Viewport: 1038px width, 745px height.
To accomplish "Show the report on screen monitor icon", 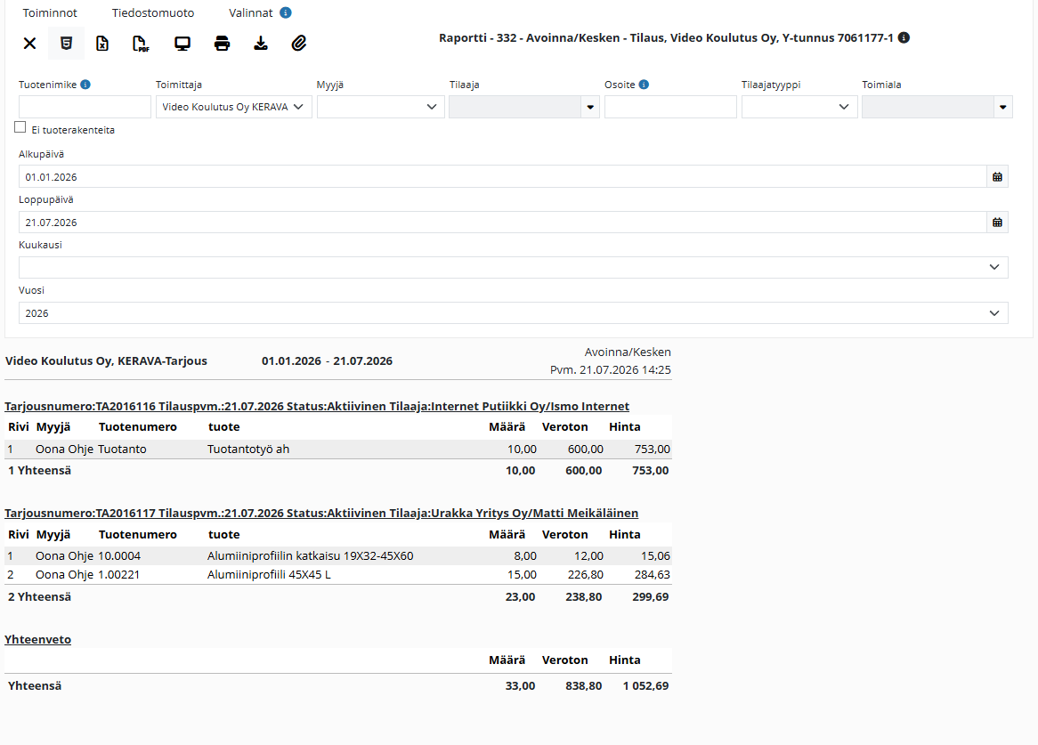I will pos(182,44).
